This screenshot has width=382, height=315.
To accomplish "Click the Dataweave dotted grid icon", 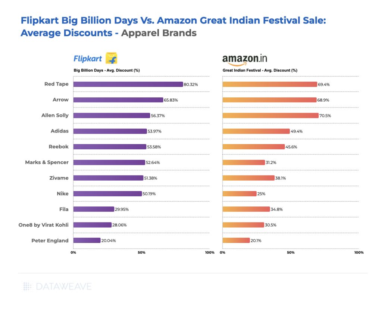I will click(x=28, y=287).
